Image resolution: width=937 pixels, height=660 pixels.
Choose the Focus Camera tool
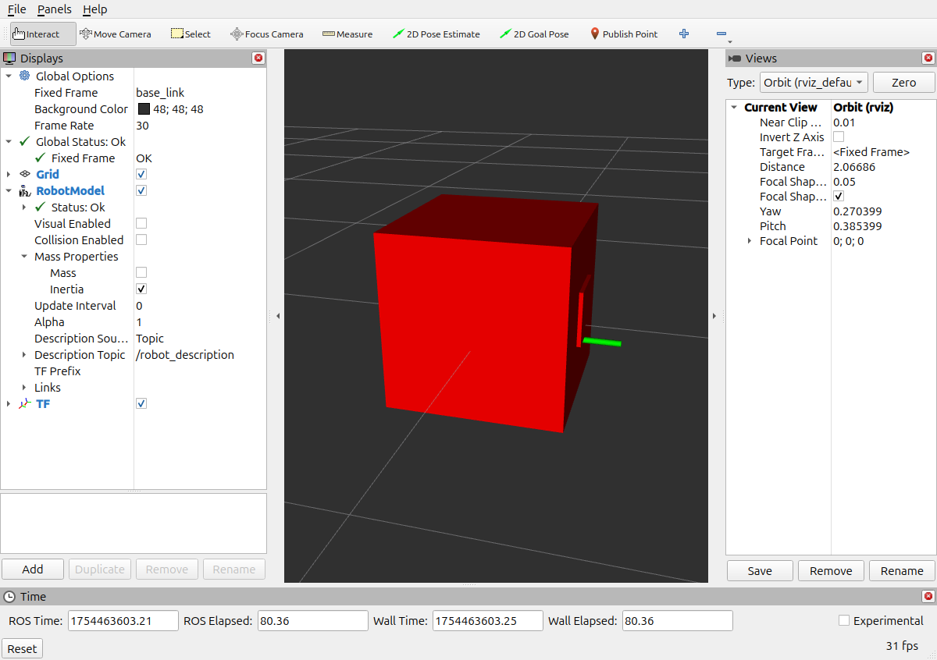[x=267, y=34]
